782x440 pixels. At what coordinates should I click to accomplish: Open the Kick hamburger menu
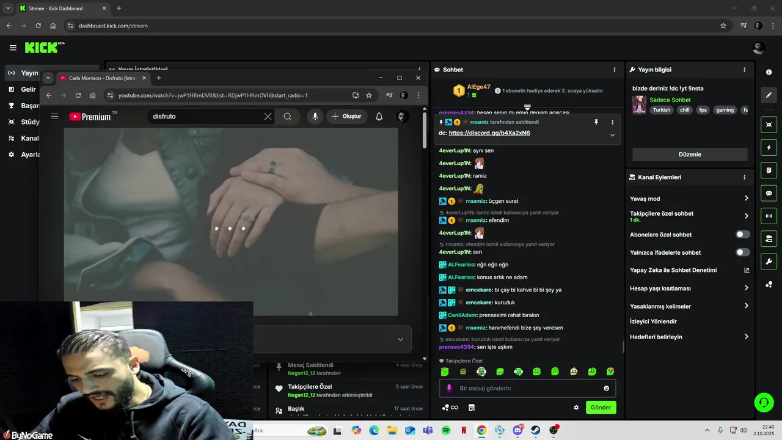[13, 48]
